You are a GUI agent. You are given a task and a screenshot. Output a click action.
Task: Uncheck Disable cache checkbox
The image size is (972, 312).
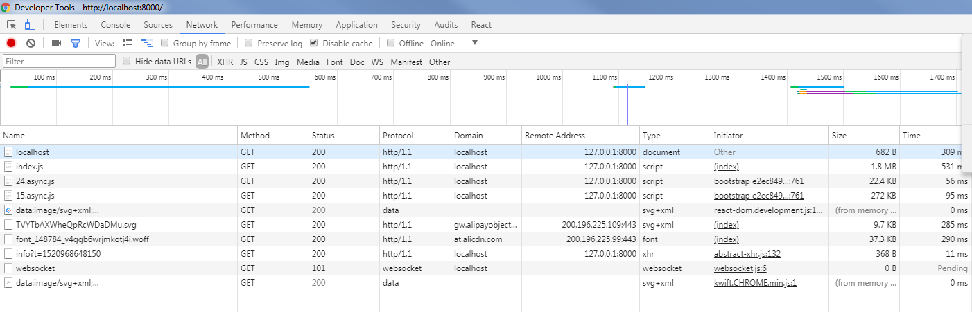point(314,43)
